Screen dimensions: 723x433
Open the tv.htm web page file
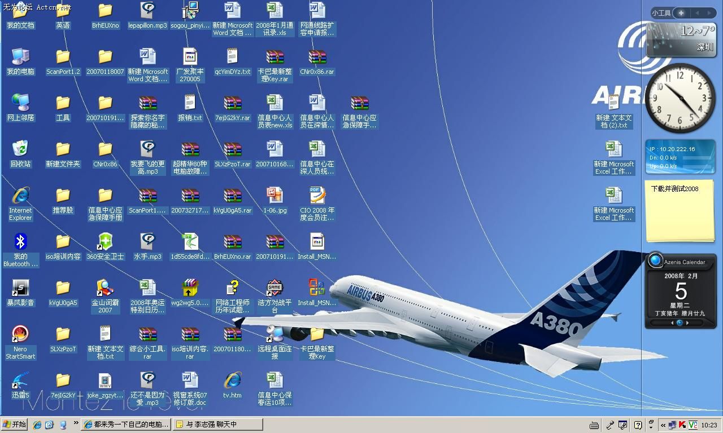coord(232,386)
